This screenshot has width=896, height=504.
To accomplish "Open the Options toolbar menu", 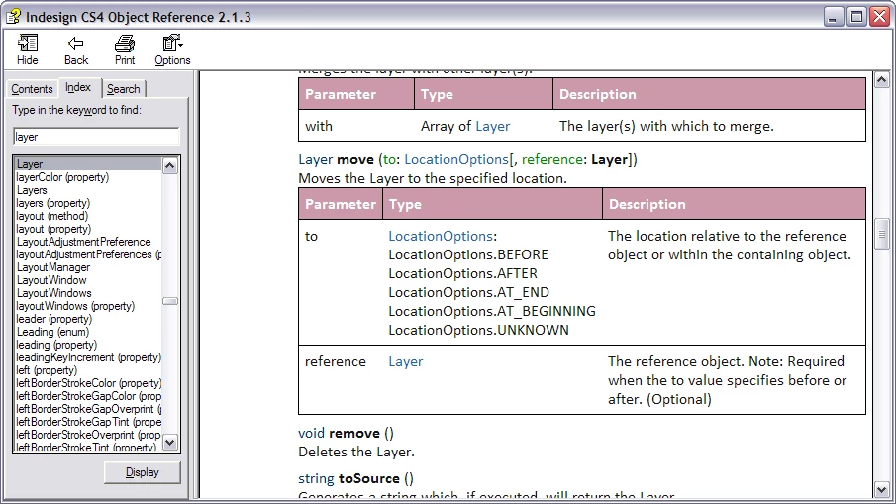I will click(x=172, y=50).
